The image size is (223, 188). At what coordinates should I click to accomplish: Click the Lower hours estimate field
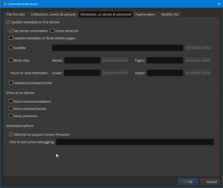(82, 73)
